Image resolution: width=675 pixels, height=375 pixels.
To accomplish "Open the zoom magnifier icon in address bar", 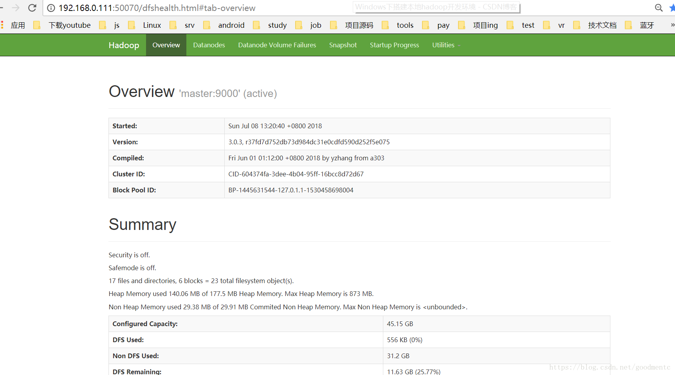I will [x=659, y=8].
